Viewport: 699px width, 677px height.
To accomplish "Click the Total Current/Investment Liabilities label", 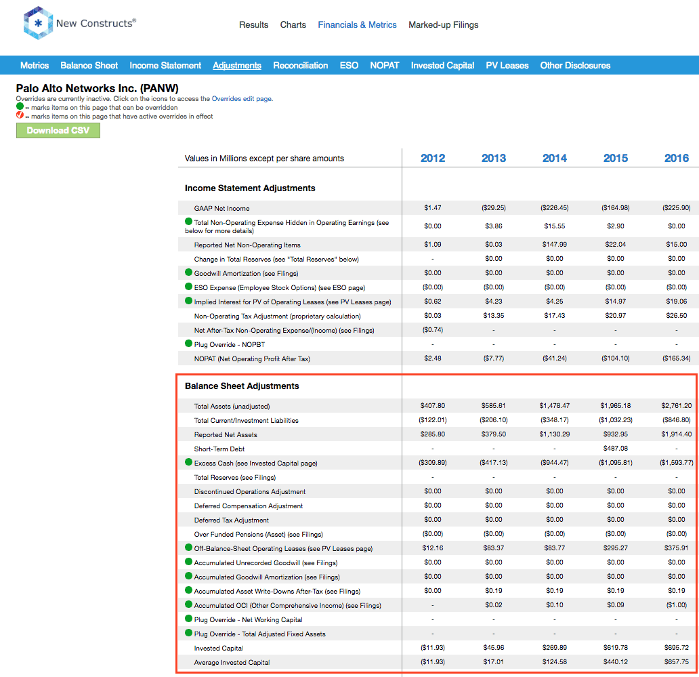I will tap(246, 421).
